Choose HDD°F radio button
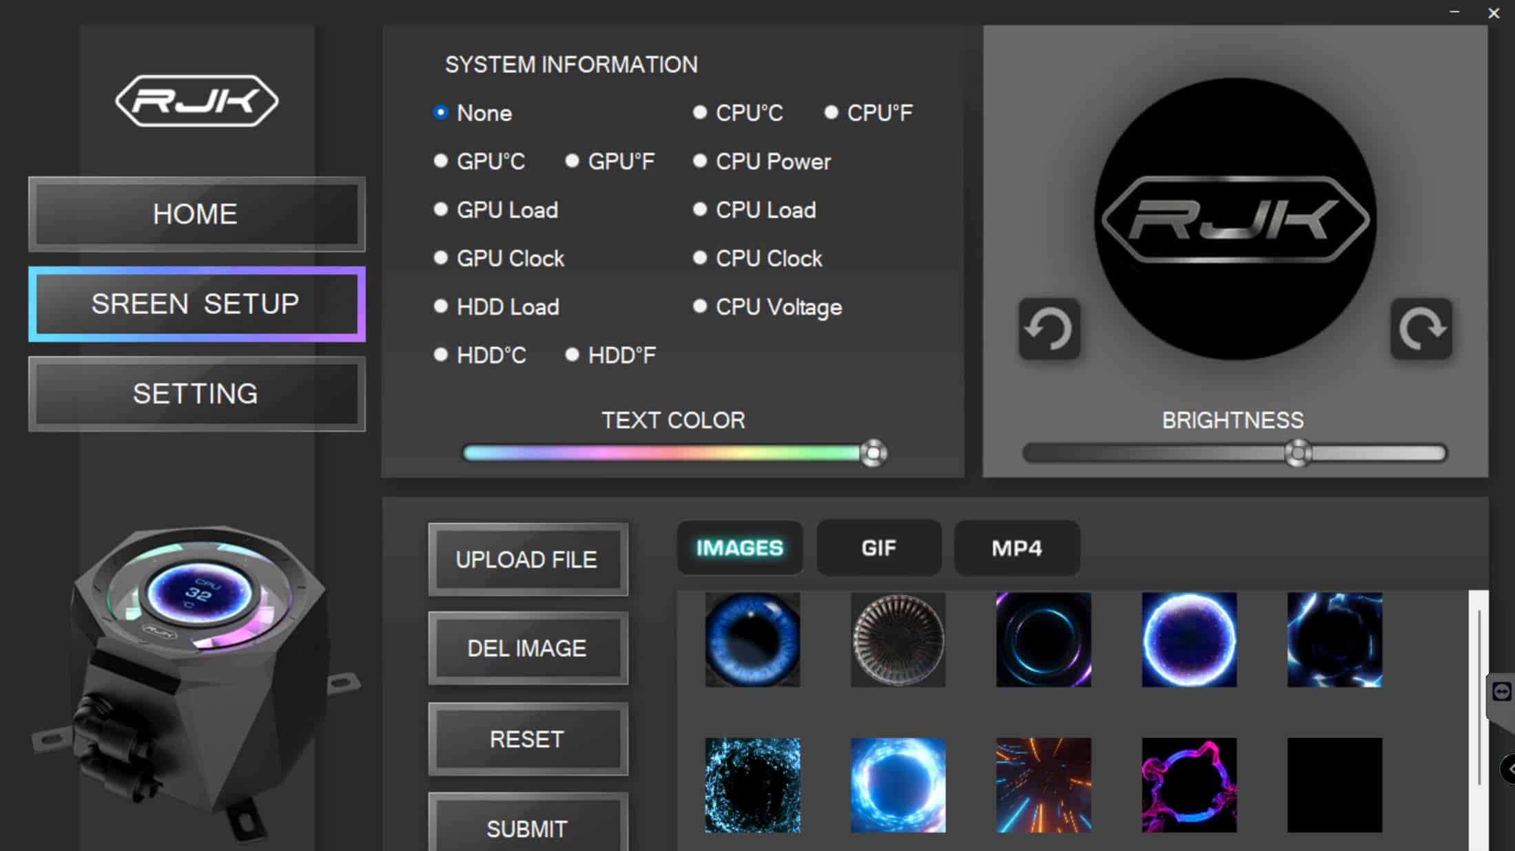This screenshot has height=851, width=1515. point(572,355)
